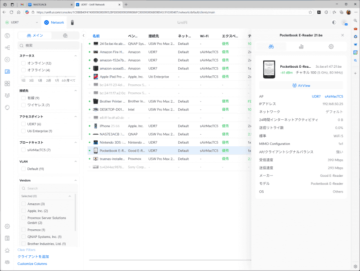Viewport: 360px width, 271px height.
Task: Toggle the dark mode contrast icon
Action: [333, 22]
